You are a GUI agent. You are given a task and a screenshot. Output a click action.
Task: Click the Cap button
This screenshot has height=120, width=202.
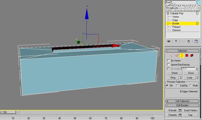click(190, 115)
